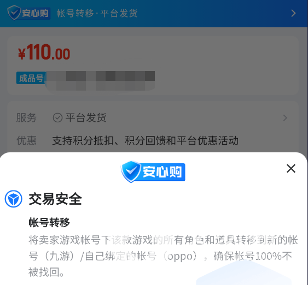
Task: Close the 安心购 popup sheet
Action: click(x=291, y=169)
